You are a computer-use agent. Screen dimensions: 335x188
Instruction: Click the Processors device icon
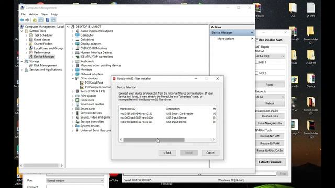pyautogui.click(x=77, y=100)
